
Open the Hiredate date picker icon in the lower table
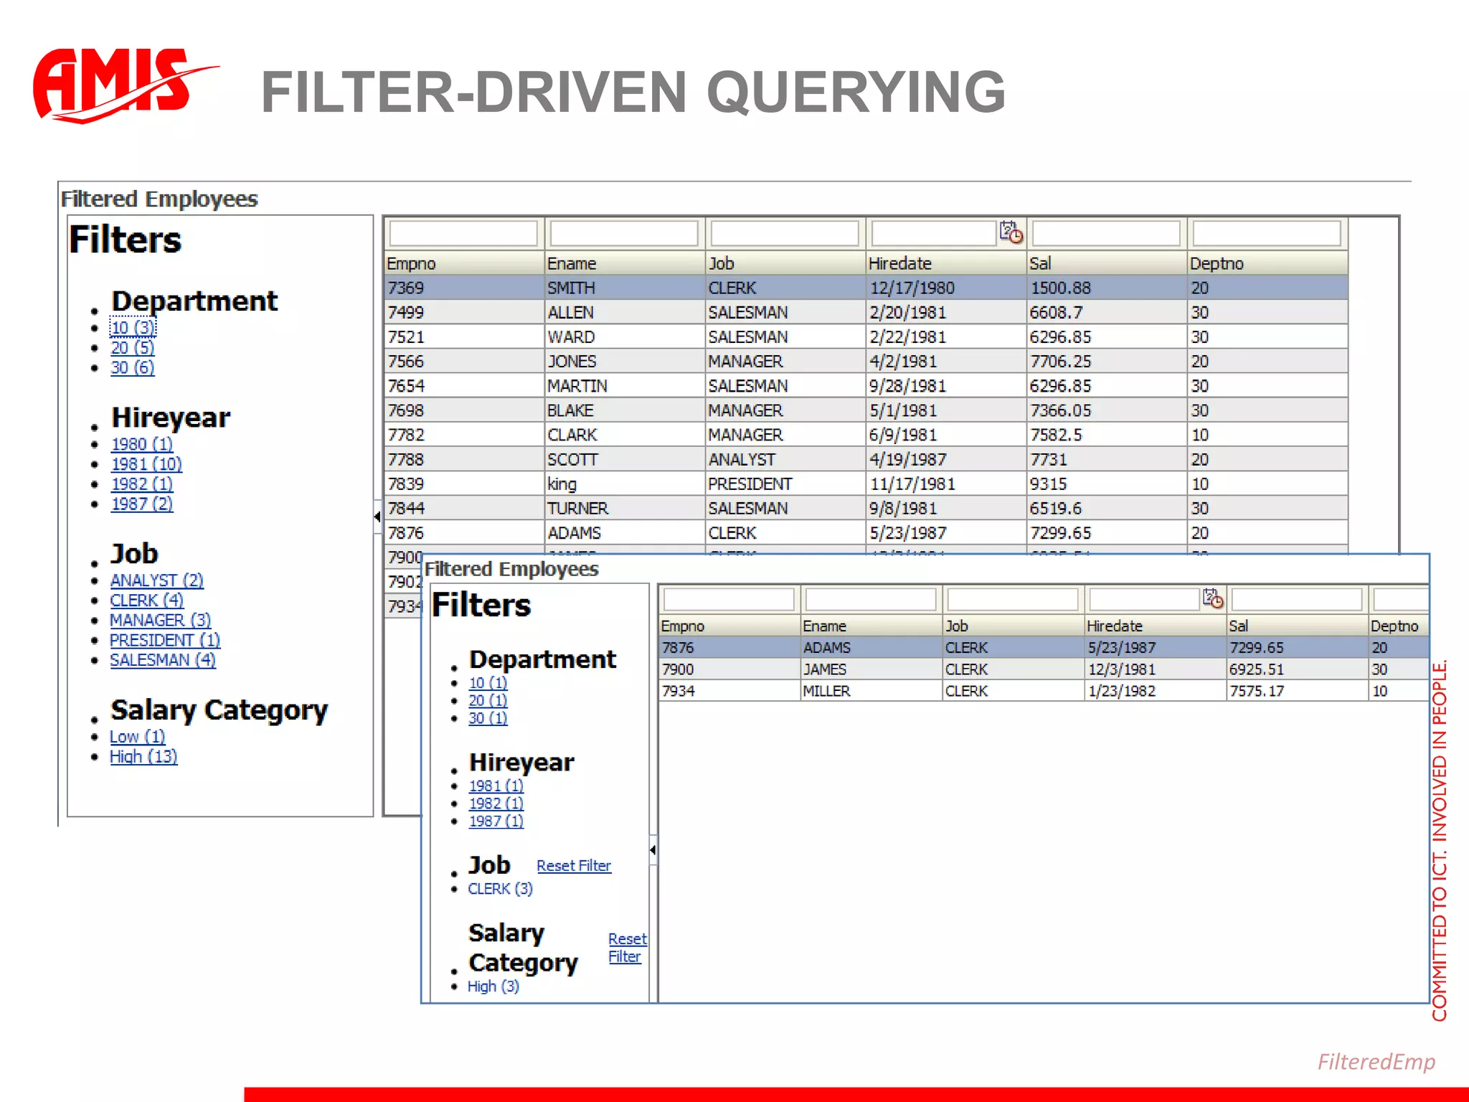[1212, 598]
